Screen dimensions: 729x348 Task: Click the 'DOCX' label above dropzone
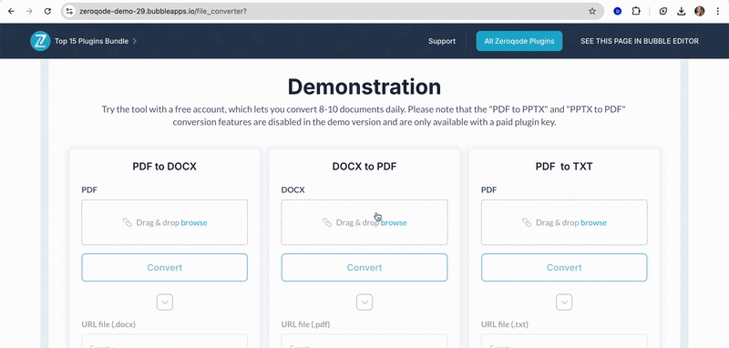(293, 189)
